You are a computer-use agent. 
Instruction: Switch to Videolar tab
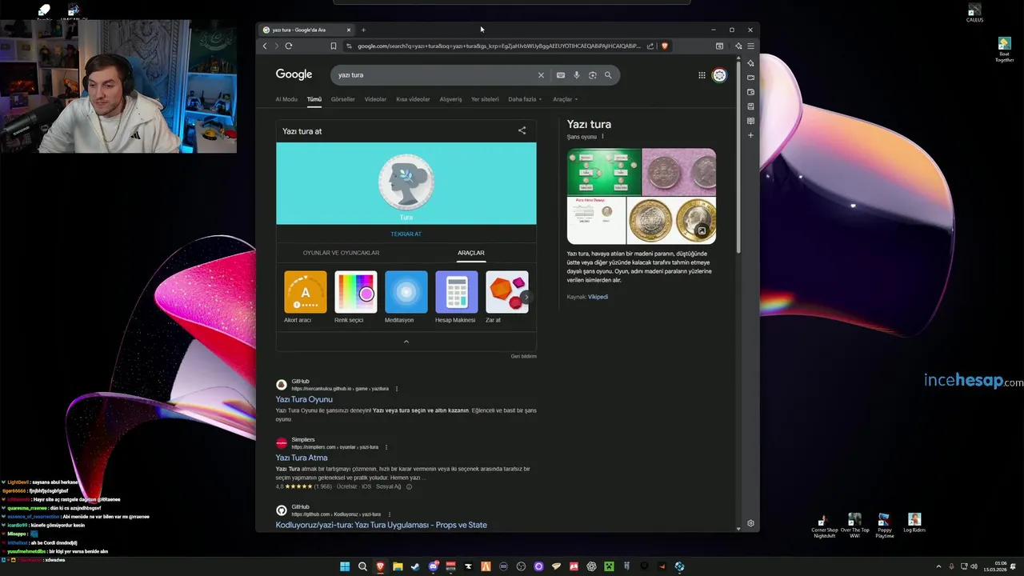pos(375,99)
